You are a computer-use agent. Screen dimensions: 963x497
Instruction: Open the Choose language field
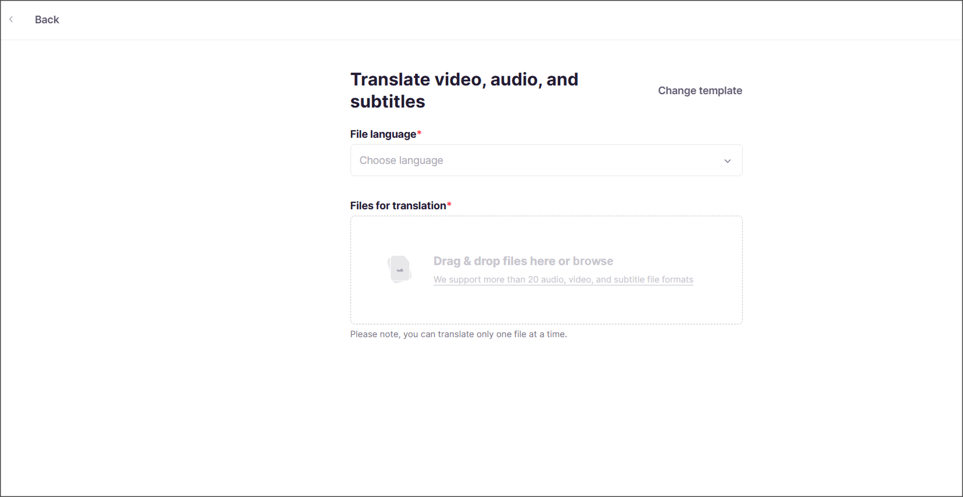[x=546, y=160]
